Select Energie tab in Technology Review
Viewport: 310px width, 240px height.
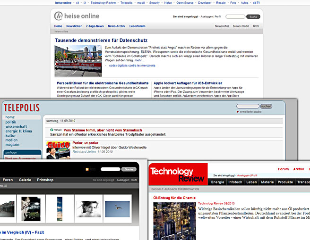217,182
